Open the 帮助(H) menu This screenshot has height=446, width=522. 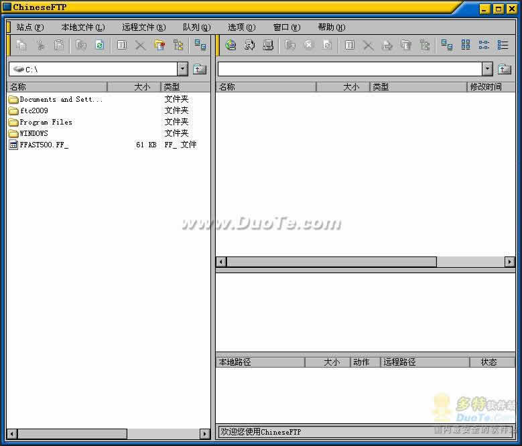point(332,27)
